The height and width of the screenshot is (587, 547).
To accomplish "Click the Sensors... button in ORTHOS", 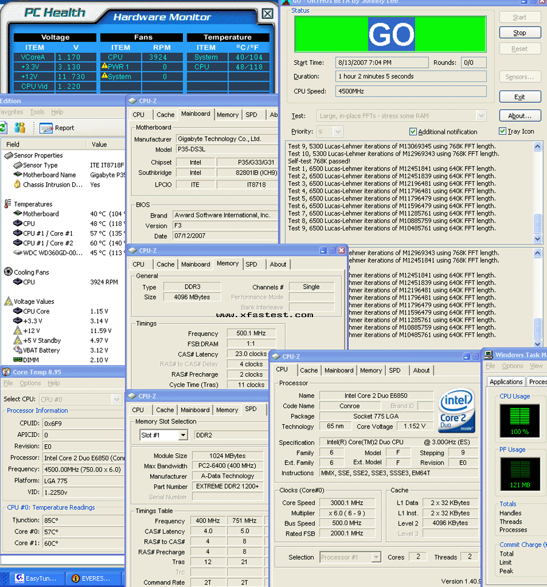I will (520, 77).
